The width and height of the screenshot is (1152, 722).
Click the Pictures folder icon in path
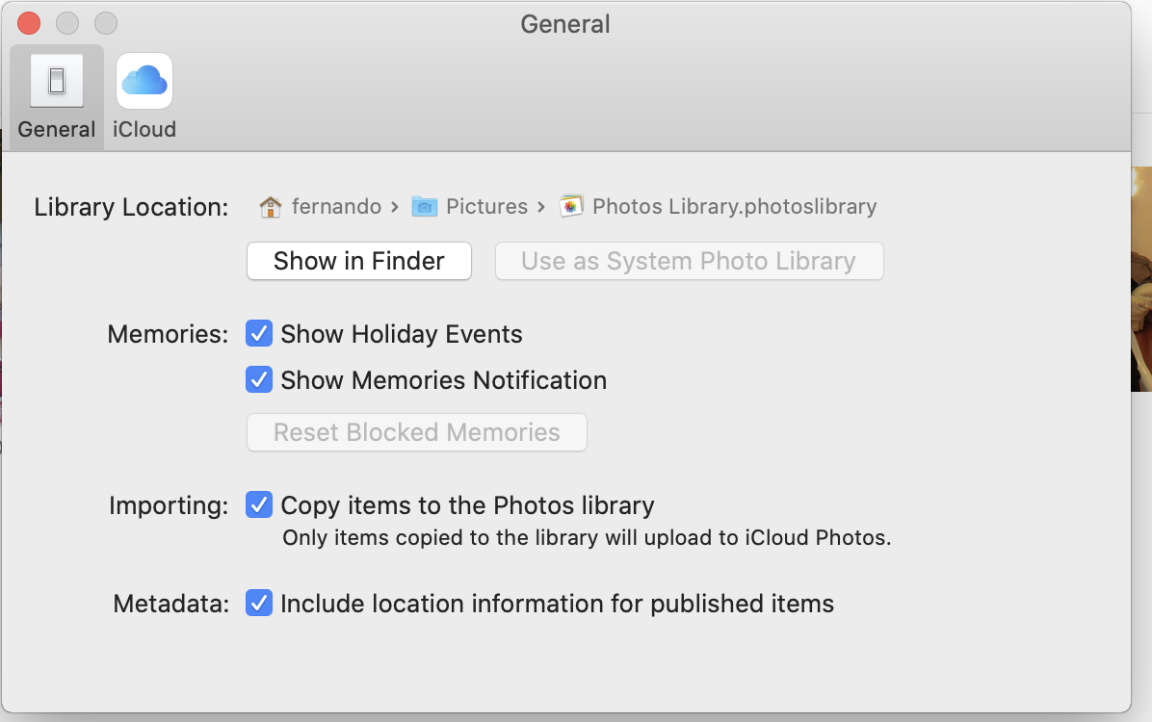pyautogui.click(x=424, y=207)
